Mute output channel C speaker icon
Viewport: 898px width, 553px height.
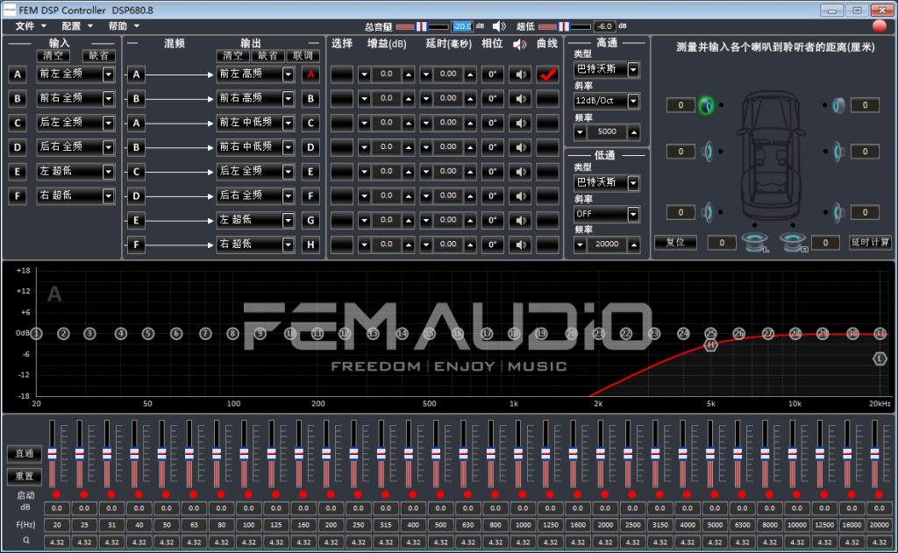(520, 123)
